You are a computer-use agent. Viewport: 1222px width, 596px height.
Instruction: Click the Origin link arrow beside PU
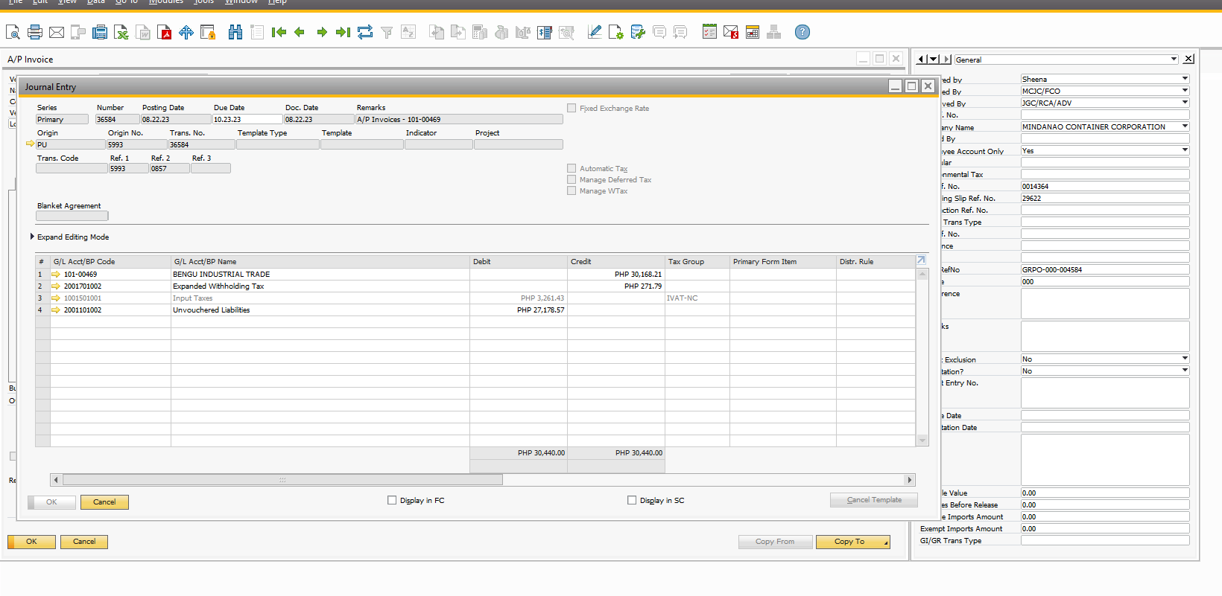pyautogui.click(x=31, y=144)
